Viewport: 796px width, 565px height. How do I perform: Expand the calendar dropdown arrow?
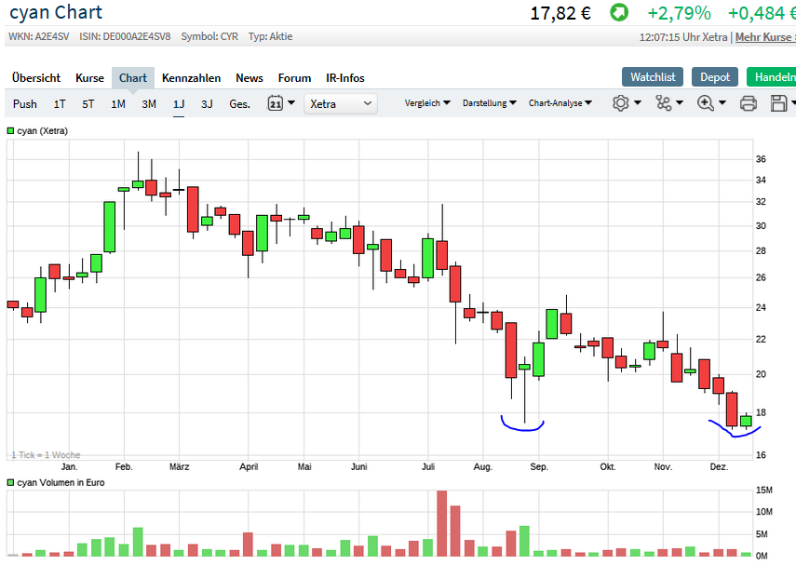291,103
